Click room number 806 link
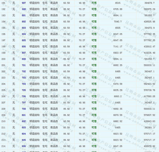 click(x=24, y=47)
